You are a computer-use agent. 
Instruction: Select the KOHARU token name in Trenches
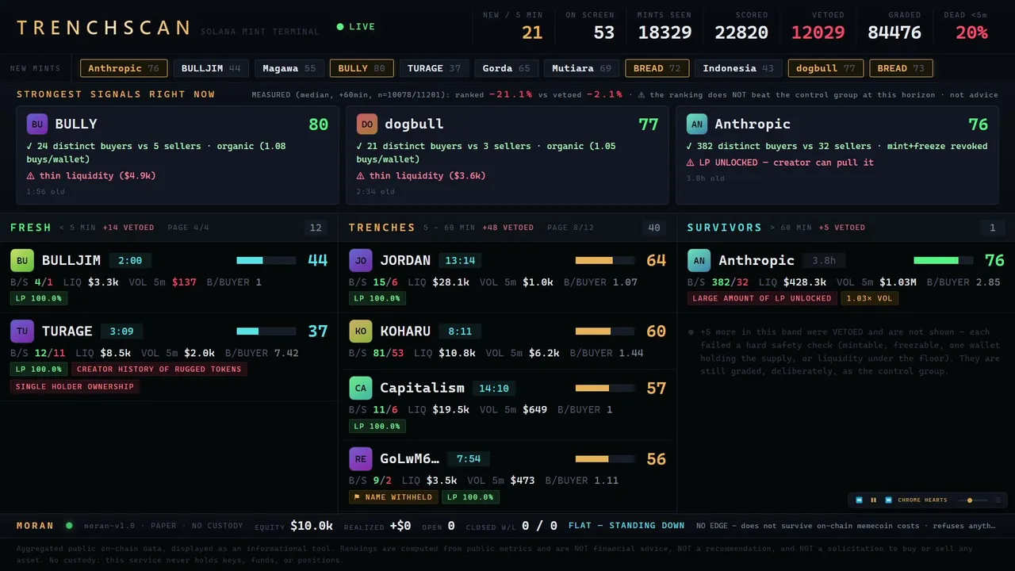[x=405, y=331]
